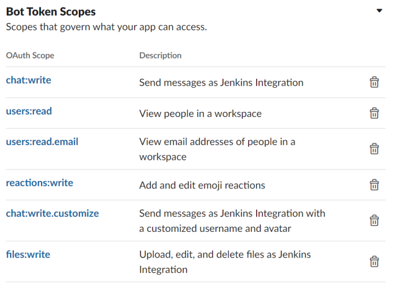
Task: Remove the users:read scope via trash icon
Action: [374, 113]
